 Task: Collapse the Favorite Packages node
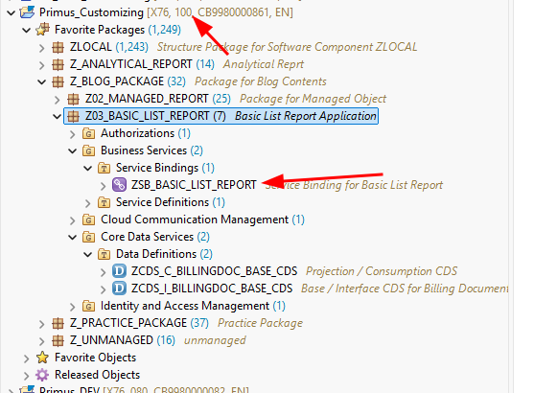27,31
